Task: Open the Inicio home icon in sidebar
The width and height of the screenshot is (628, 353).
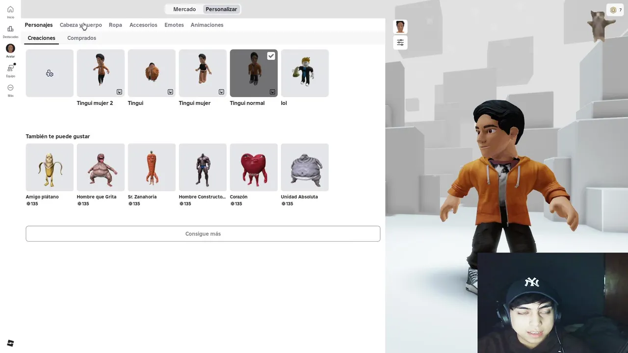Action: (10, 9)
